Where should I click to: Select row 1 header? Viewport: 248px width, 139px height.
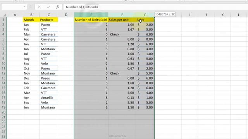(3, 20)
